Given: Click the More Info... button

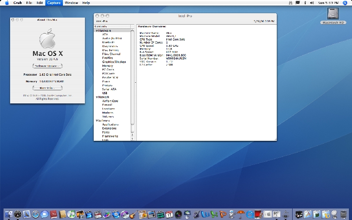Looking at the screenshot, I should pyautogui.click(x=48, y=88).
